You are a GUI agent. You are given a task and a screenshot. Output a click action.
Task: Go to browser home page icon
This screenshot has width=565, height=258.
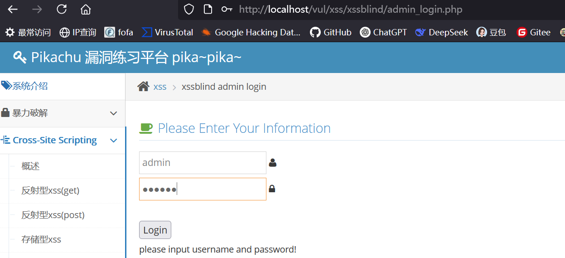pos(86,10)
